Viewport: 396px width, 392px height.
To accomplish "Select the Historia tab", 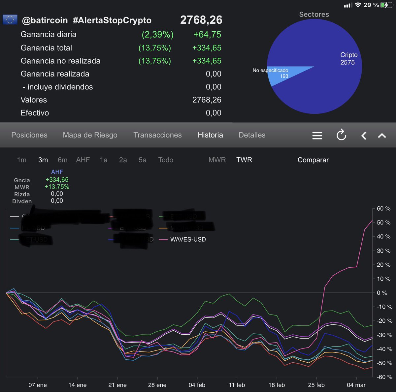I will coord(210,135).
